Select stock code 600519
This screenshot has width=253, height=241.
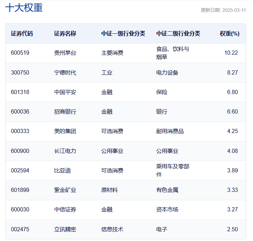(20, 53)
